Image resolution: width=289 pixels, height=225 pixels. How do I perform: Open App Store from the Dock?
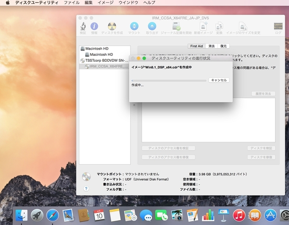[x=270, y=215]
